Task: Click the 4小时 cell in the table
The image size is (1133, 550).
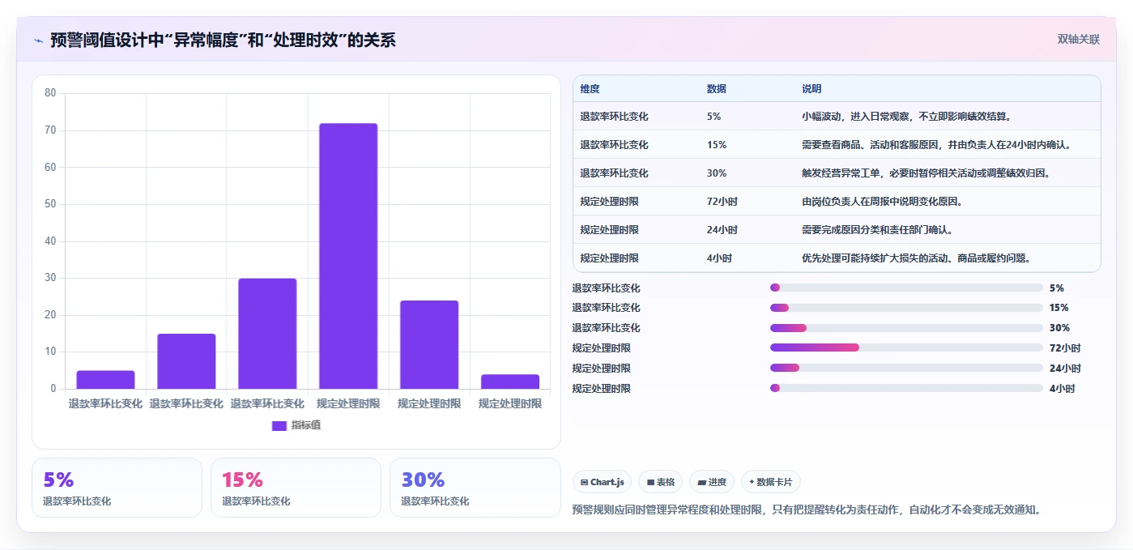Action: pos(719,258)
